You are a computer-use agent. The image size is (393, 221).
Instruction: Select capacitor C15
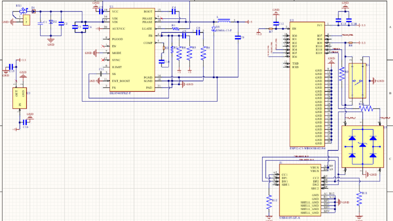(x=11, y=67)
